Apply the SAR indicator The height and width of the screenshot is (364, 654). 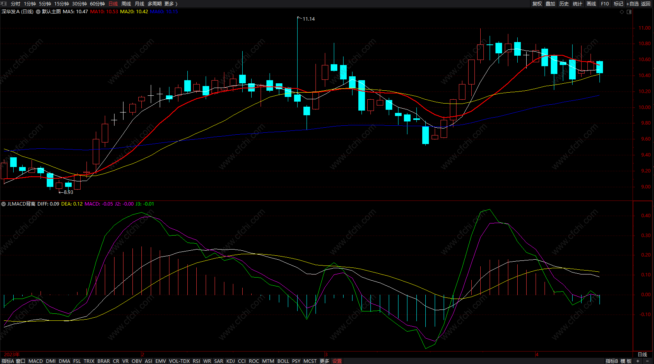point(219,361)
